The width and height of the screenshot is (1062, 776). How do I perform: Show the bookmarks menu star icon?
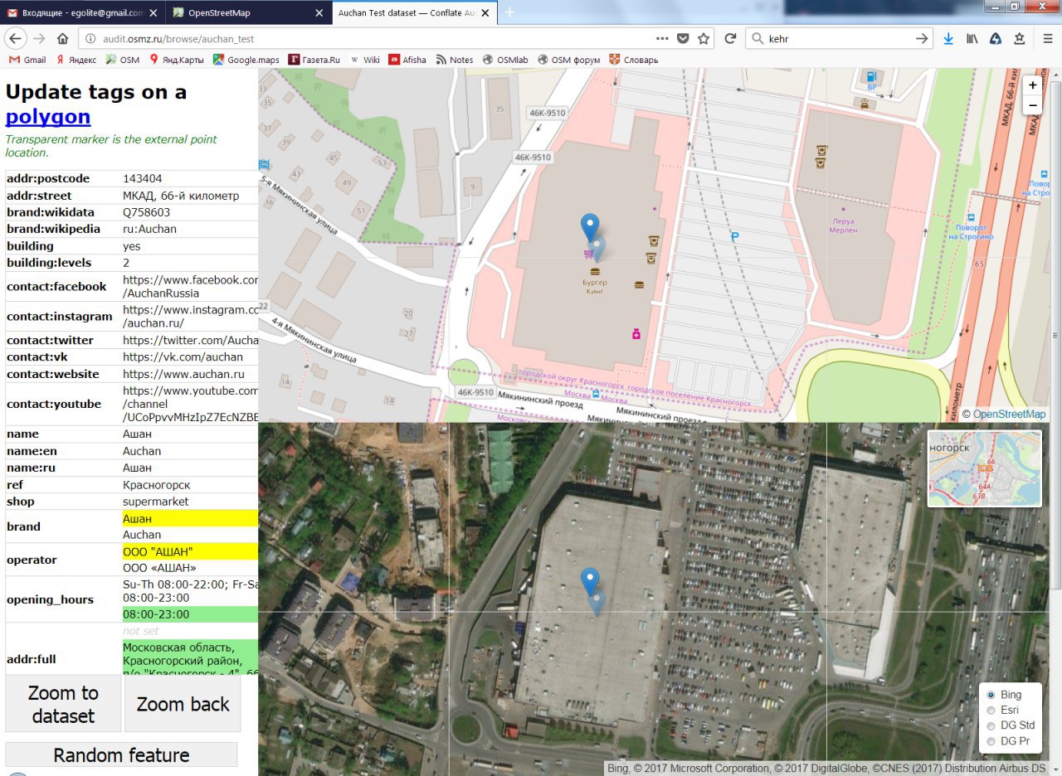[1019, 38]
